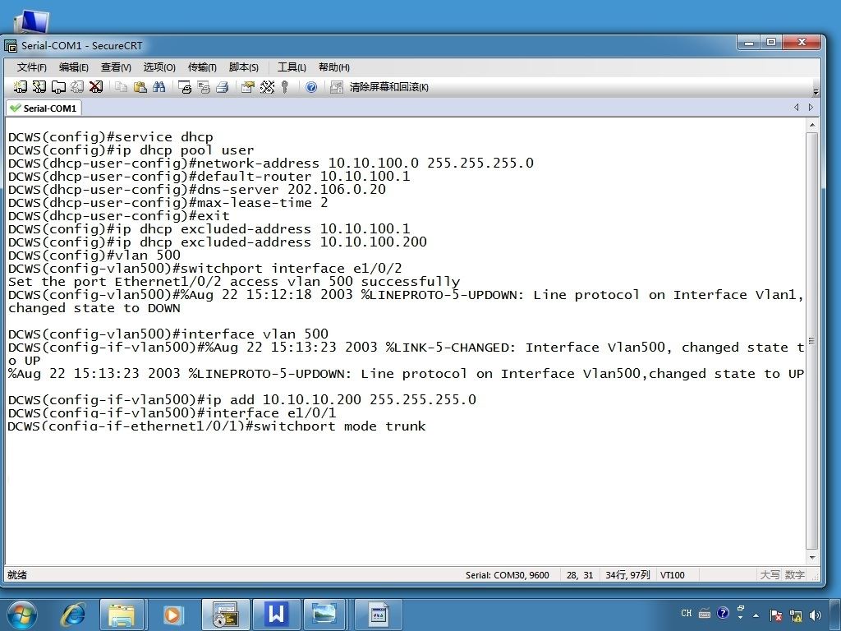The height and width of the screenshot is (631, 841).
Task: Click the Disconnect session icon
Action: click(x=96, y=87)
